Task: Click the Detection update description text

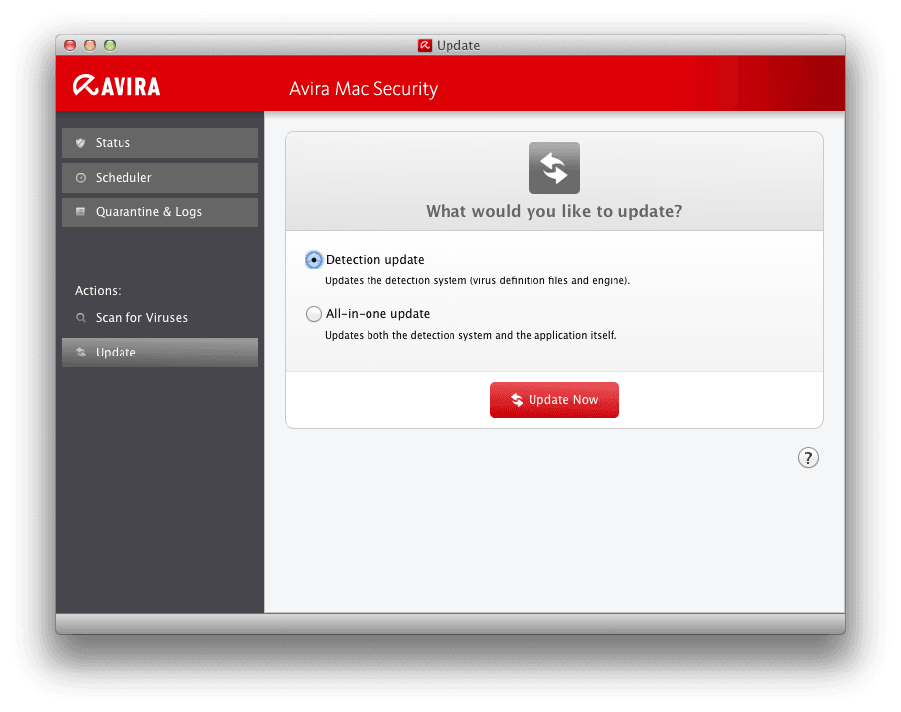Action: [x=477, y=280]
